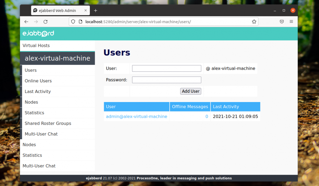Screen dimensions: 319x186
Task: Click the browser address bar URL
Action: (x=138, y=22)
